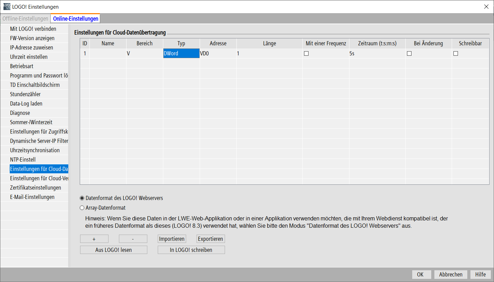Switch to Offline-Einstellungen tab
Image resolution: width=494 pixels, height=282 pixels.
coord(25,19)
